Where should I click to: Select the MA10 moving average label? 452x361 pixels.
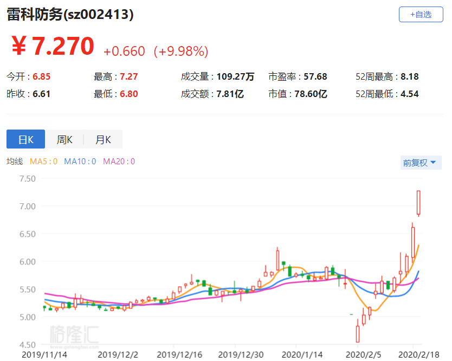click(80, 161)
